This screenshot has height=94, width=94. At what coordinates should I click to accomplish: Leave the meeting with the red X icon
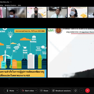pos(87,91)
